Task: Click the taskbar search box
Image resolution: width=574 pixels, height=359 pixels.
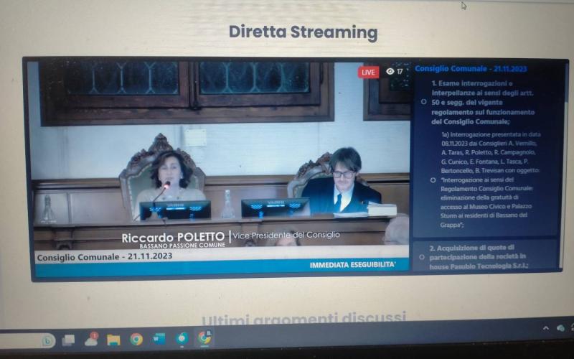Action: (26, 341)
